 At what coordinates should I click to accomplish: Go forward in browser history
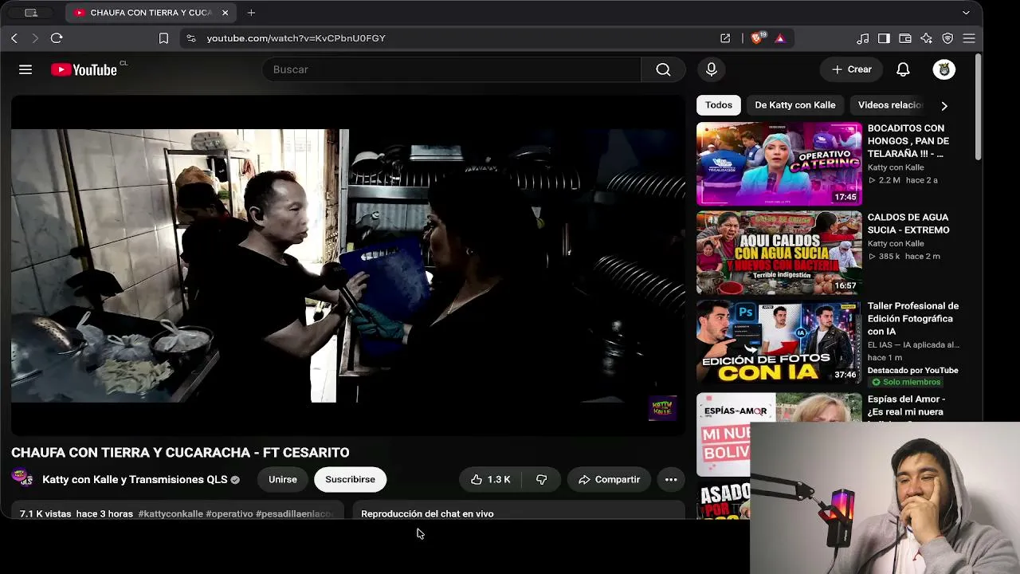[x=35, y=38]
